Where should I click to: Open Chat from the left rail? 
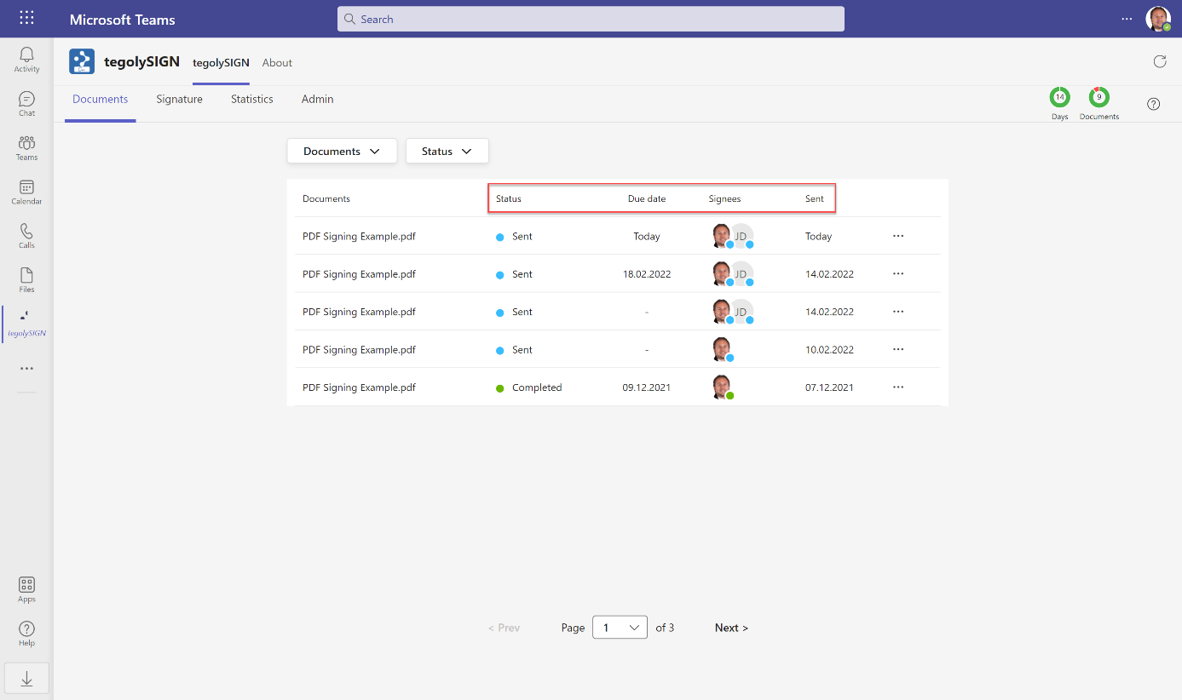coord(26,103)
